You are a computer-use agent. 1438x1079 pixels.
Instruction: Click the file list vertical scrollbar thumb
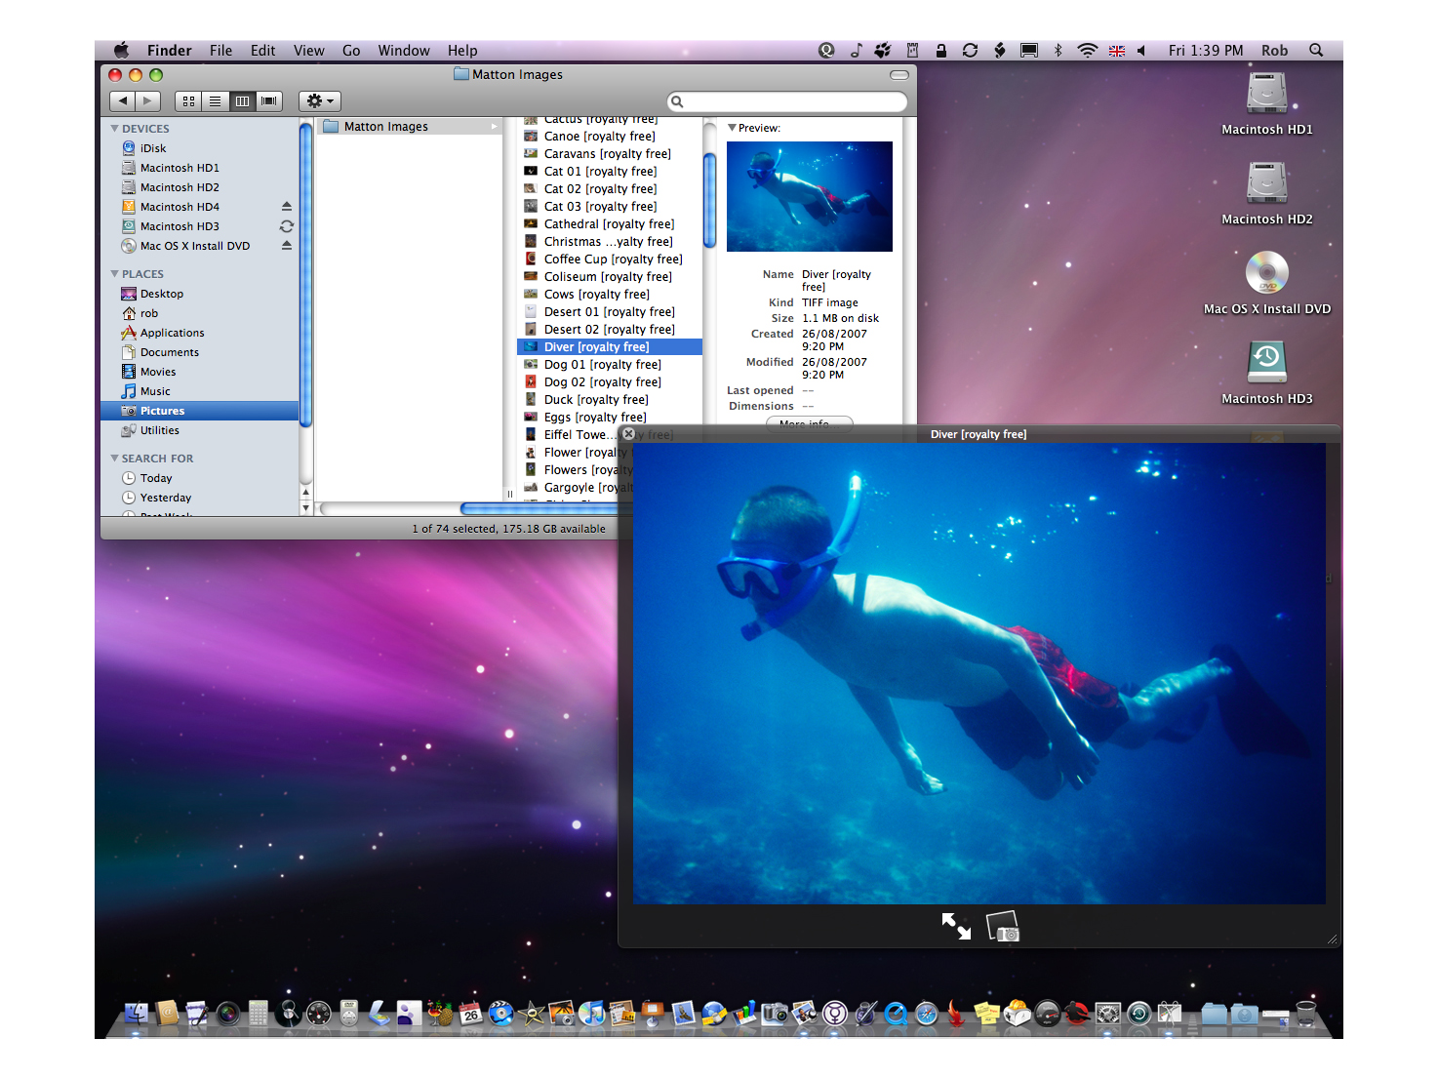coord(709,200)
